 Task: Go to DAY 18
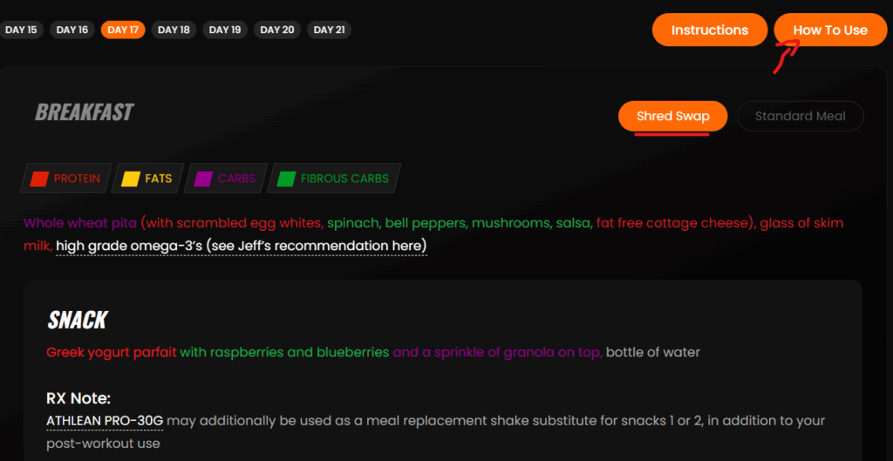pos(174,31)
